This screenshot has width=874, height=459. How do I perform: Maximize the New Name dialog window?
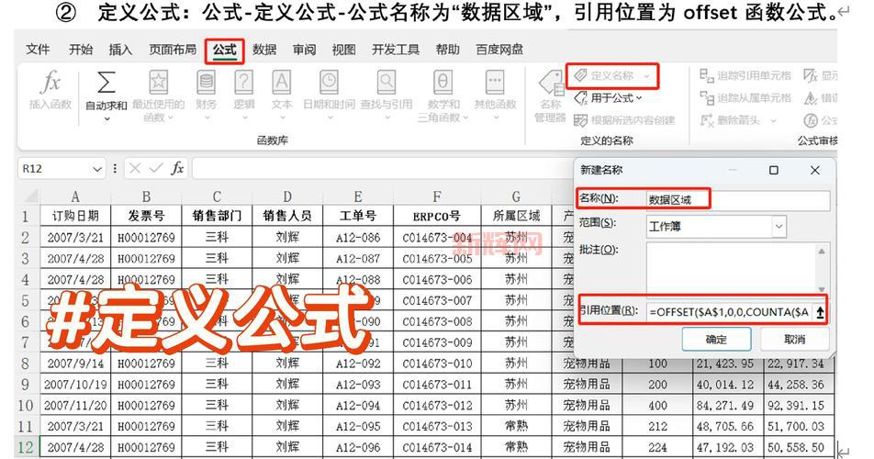pyautogui.click(x=774, y=171)
